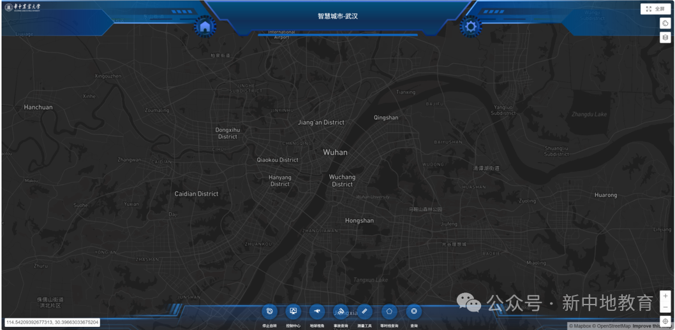The height and width of the screenshot is (330, 675).
Task: Click the 智慧城市-武汉 title banner
Action: tap(338, 17)
